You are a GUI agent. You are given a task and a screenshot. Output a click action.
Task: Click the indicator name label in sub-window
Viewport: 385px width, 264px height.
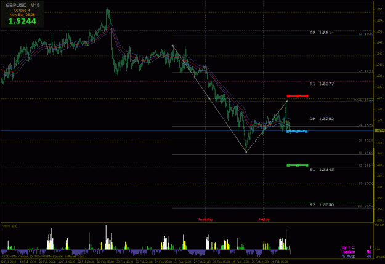coord(10,226)
